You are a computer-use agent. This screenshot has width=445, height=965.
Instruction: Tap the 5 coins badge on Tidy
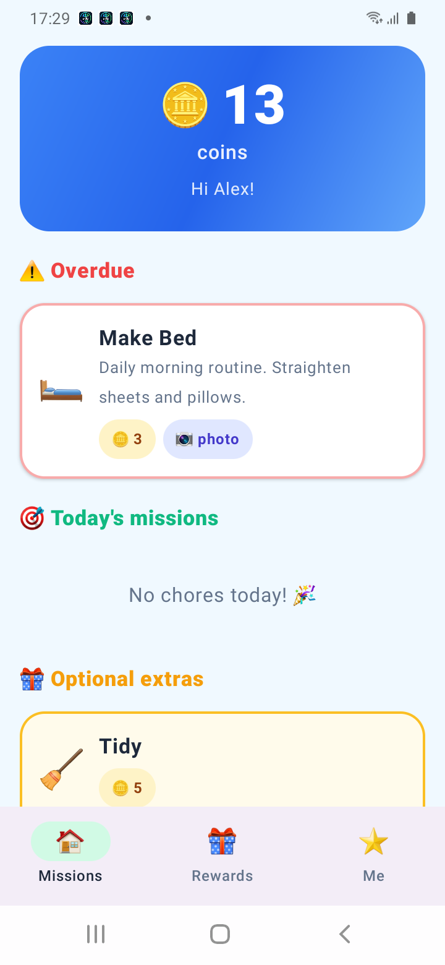pos(127,787)
